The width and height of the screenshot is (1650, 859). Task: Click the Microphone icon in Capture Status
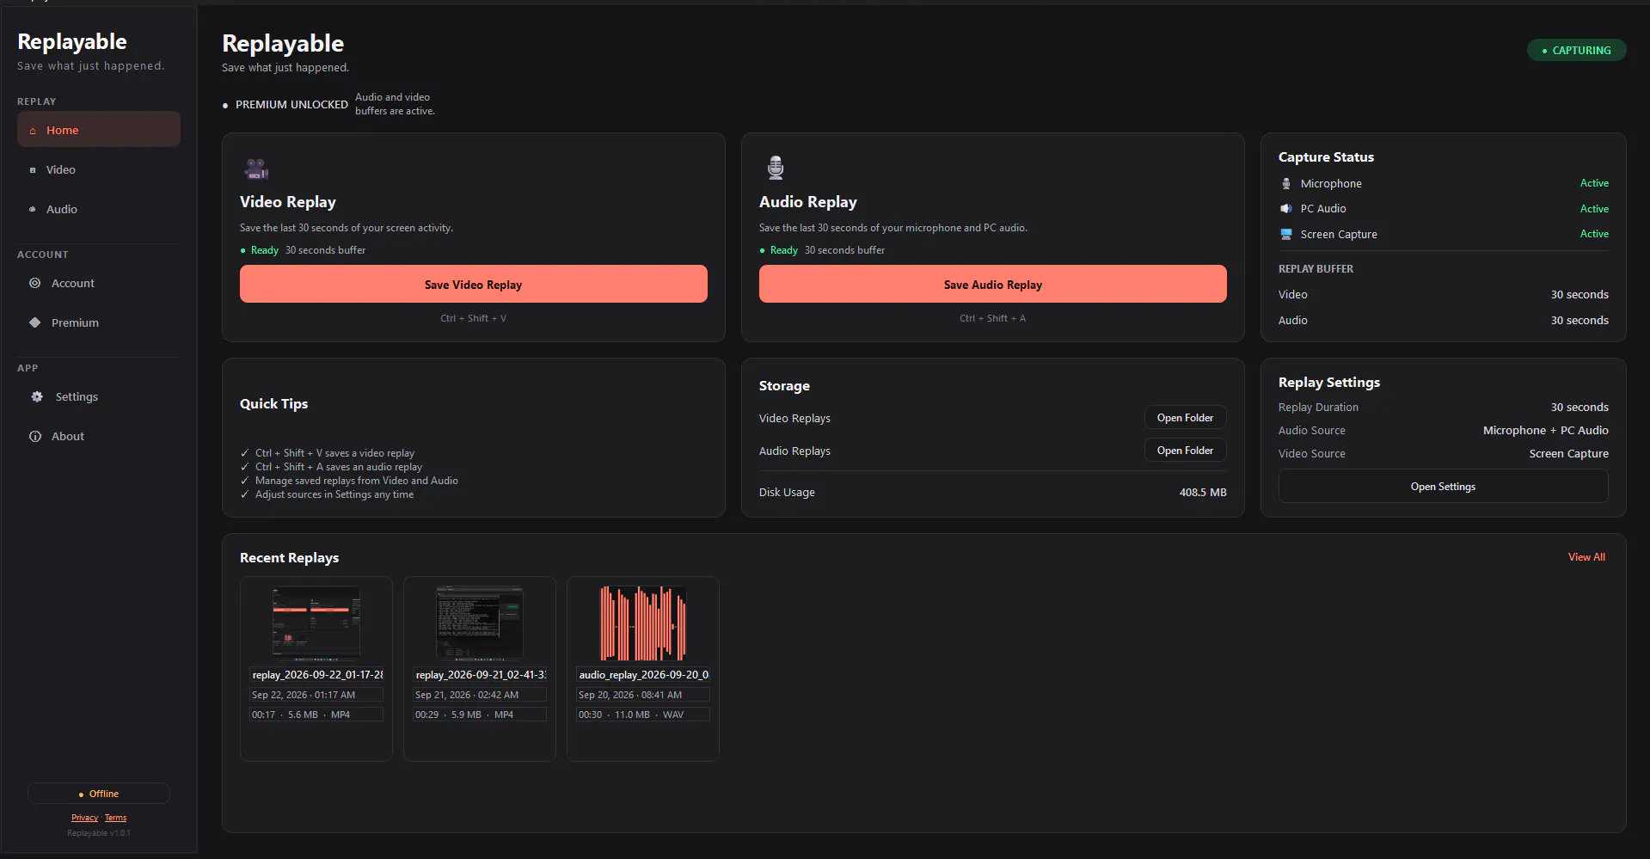(x=1286, y=183)
